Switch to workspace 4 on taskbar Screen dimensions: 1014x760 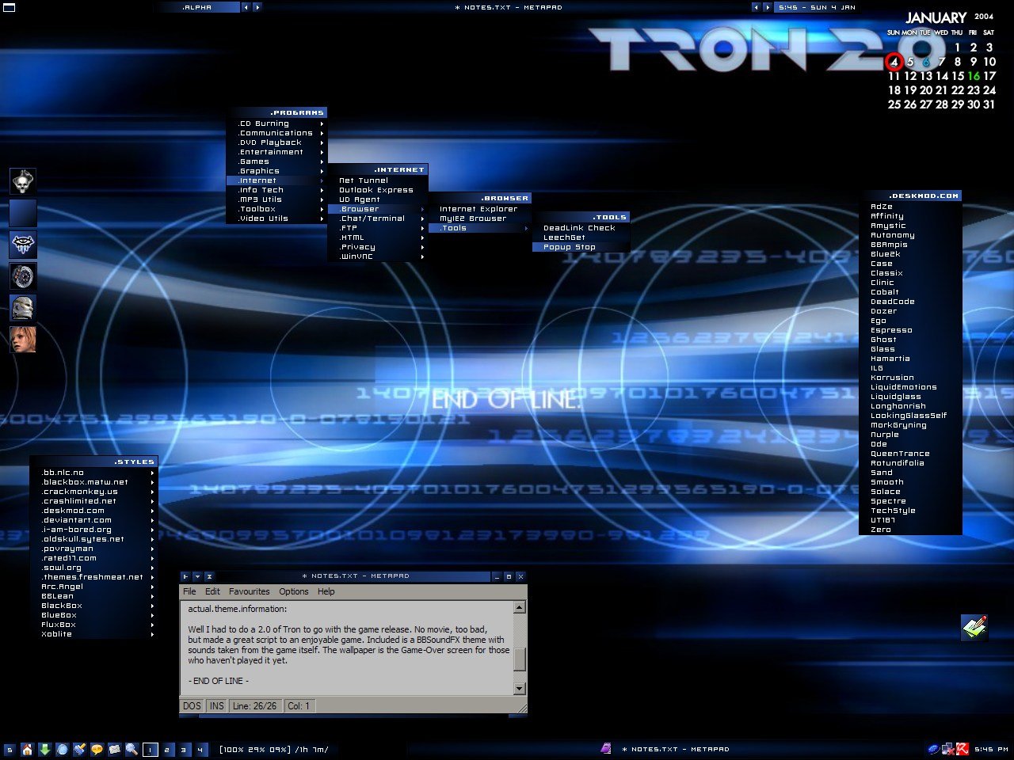(x=200, y=750)
